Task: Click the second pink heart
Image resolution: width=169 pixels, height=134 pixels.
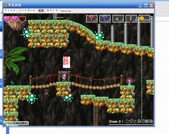Action: point(15,19)
